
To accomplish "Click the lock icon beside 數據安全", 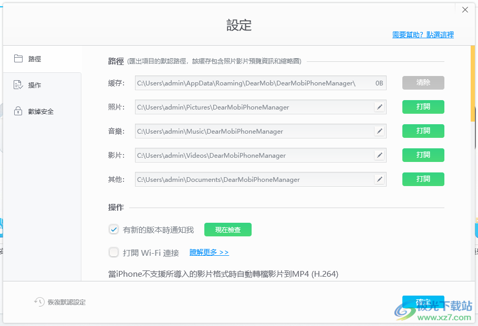I will pos(18,111).
